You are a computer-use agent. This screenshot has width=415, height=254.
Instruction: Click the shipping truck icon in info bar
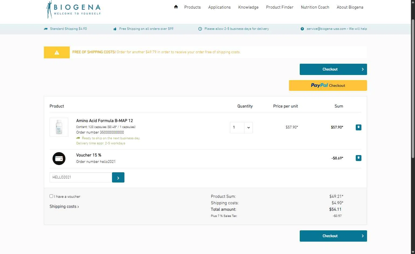(x=46, y=29)
